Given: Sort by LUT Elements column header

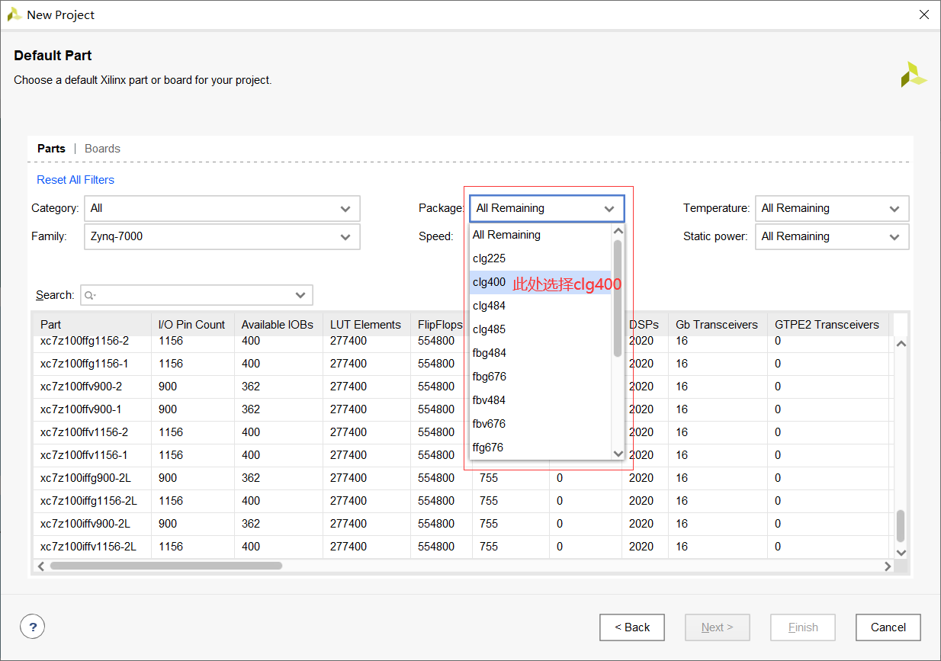Looking at the screenshot, I should (366, 324).
